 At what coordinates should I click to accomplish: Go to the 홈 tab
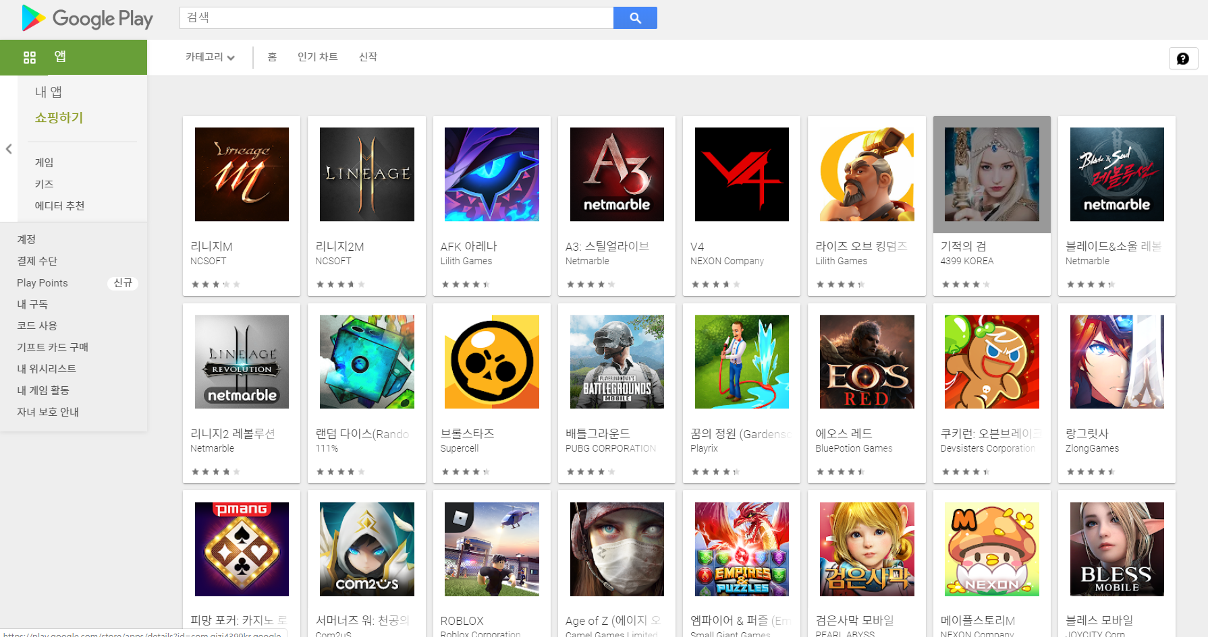coord(272,57)
